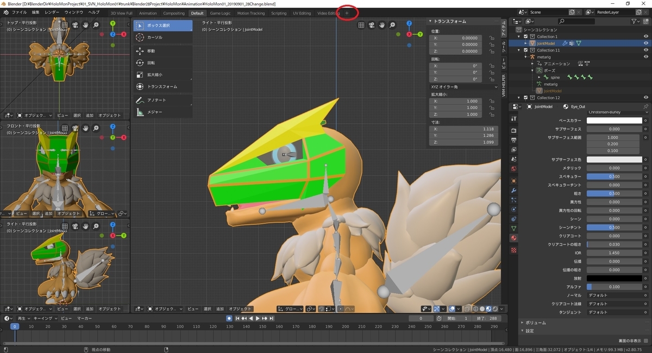Toggle Collection 12 checkbox in the outliner

[x=526, y=98]
